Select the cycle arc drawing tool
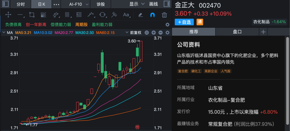The height and width of the screenshot is (131, 290). [x=103, y=15]
